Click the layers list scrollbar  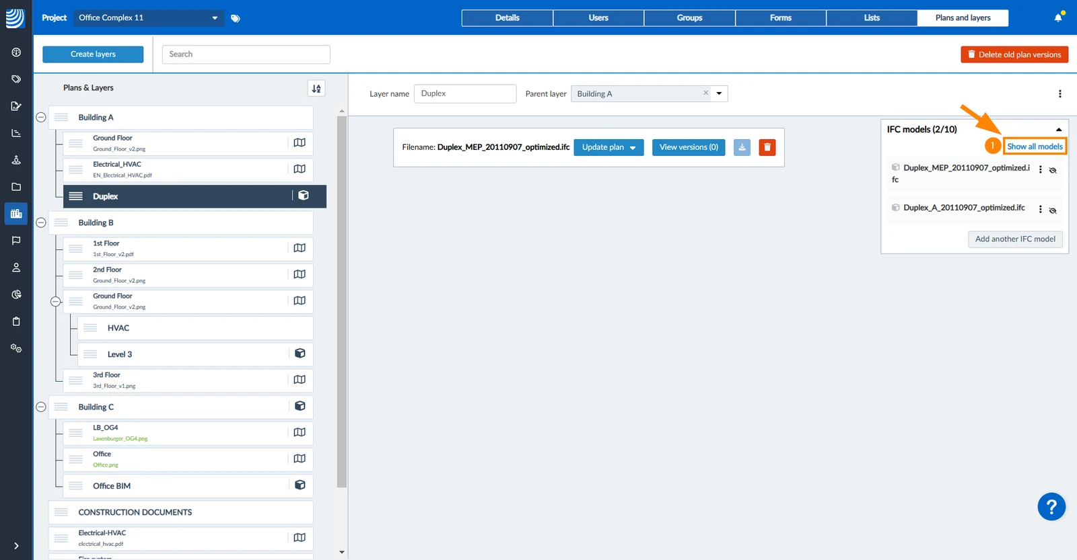click(x=342, y=301)
